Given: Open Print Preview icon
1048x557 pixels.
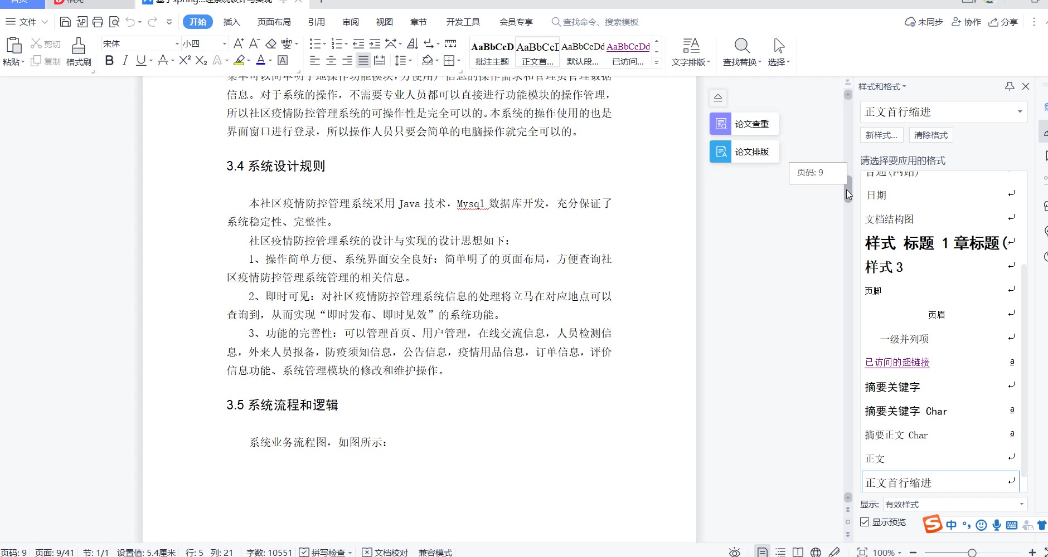Looking at the screenshot, I should (x=114, y=22).
